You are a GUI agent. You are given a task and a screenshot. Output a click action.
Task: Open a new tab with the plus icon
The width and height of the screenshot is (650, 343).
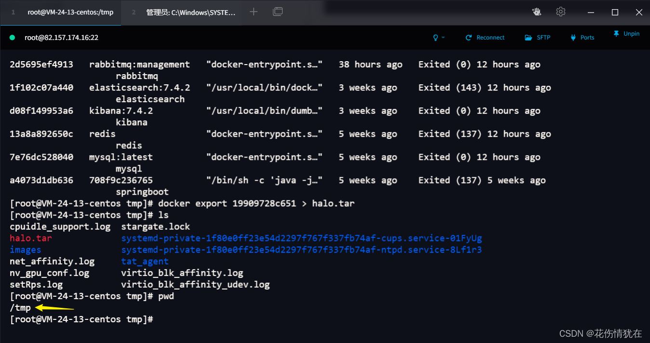(x=254, y=12)
